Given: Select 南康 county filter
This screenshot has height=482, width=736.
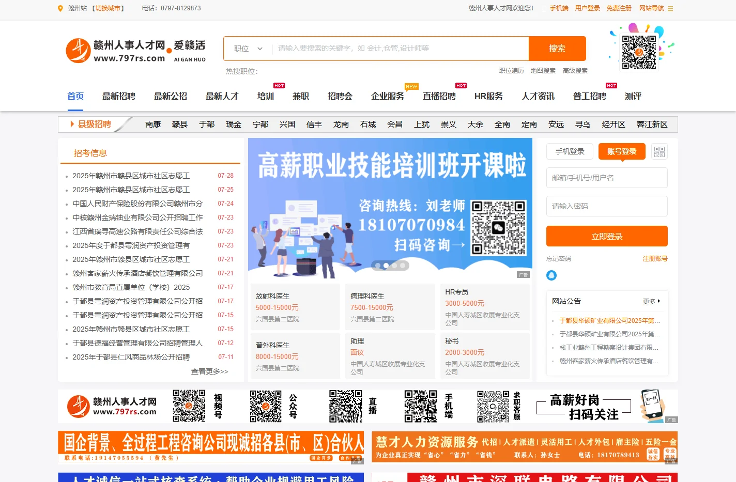Looking at the screenshot, I should click(153, 125).
